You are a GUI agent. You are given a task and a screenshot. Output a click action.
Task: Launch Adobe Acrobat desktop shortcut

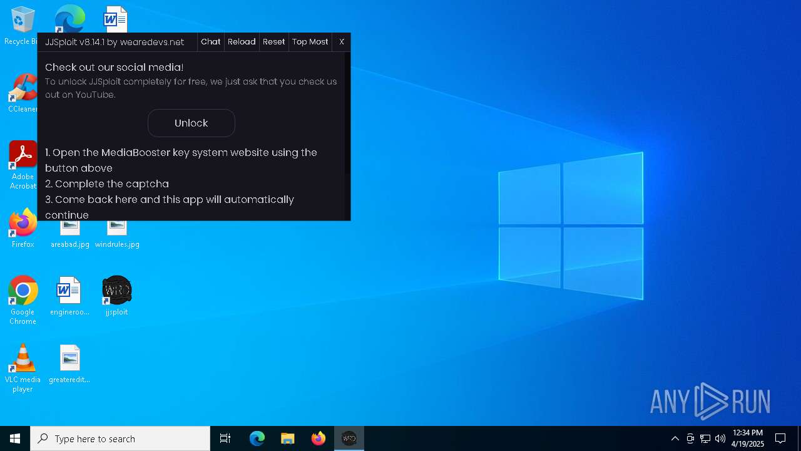click(23, 165)
